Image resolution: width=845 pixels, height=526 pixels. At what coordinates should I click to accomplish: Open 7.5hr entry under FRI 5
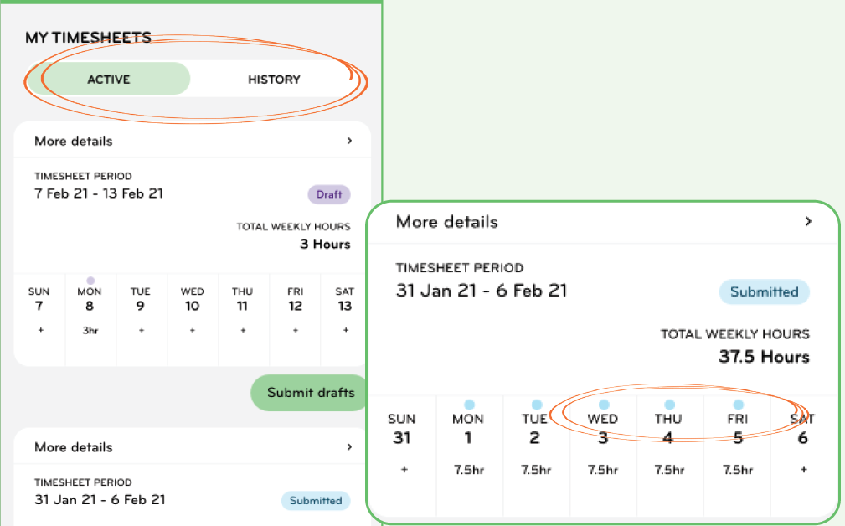(x=738, y=470)
